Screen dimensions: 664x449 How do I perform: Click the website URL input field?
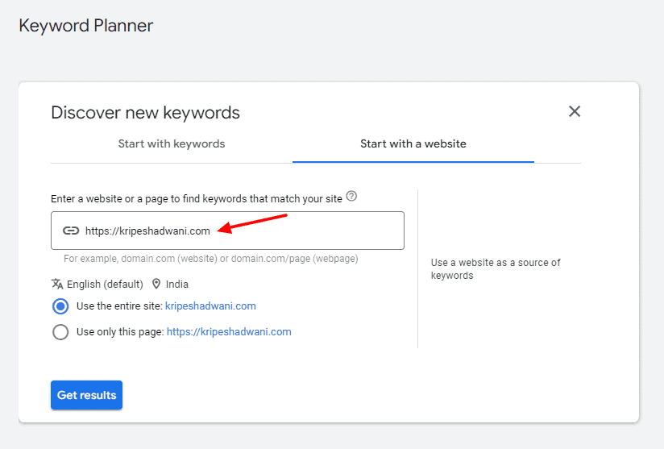tap(227, 231)
